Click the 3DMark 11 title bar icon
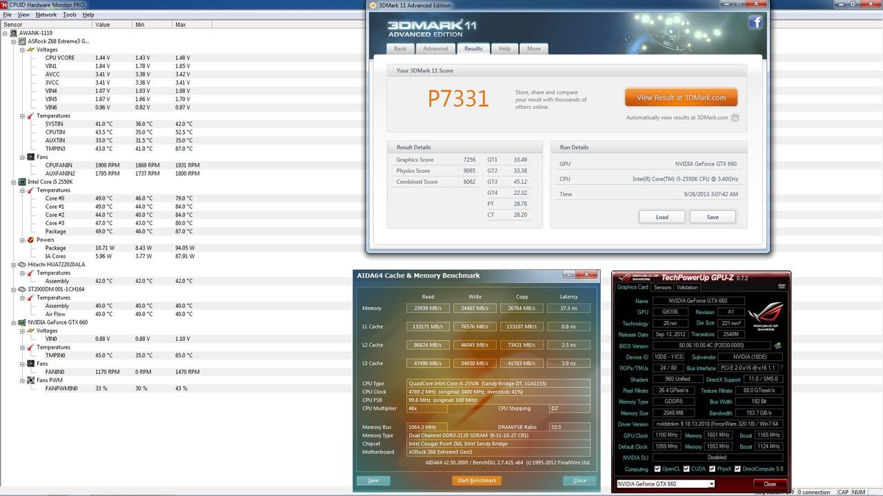883x496 pixels. pyautogui.click(x=373, y=5)
